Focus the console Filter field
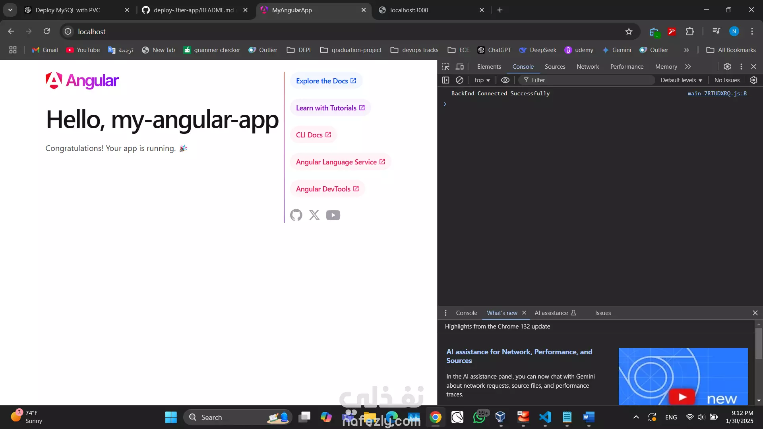Viewport: 763px width, 429px height. pyautogui.click(x=587, y=80)
